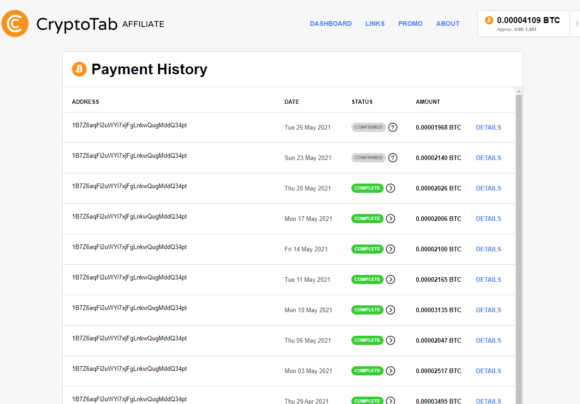580x404 pixels.
Task: Click arrow icon for 14 May payment
Action: [x=391, y=249]
